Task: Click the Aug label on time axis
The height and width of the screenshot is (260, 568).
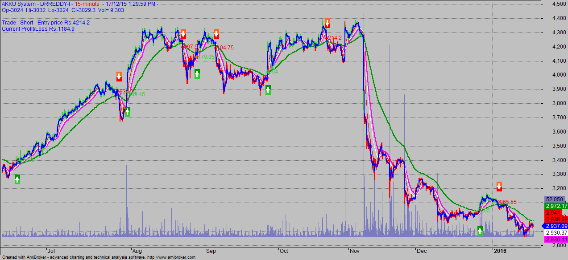Action: (x=137, y=251)
